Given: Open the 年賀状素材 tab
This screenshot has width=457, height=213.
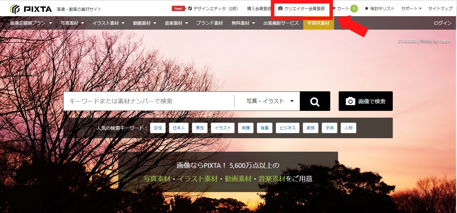Looking at the screenshot, I should 318,23.
